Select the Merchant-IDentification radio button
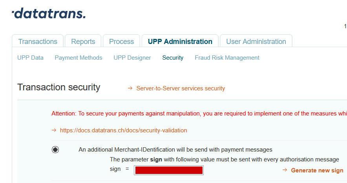 (55, 150)
